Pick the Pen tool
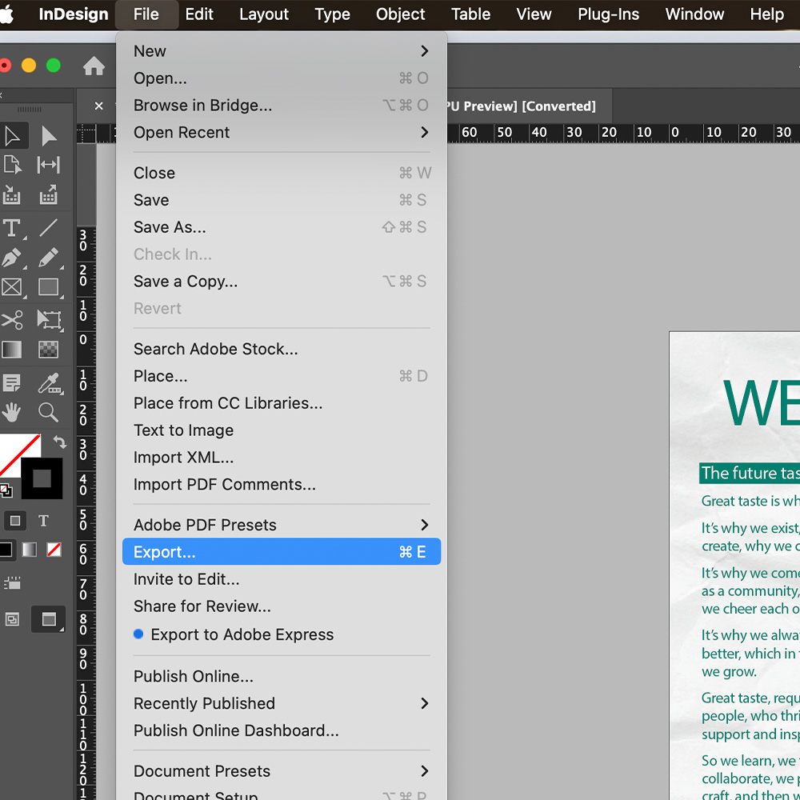The width and height of the screenshot is (800, 800). [x=12, y=258]
